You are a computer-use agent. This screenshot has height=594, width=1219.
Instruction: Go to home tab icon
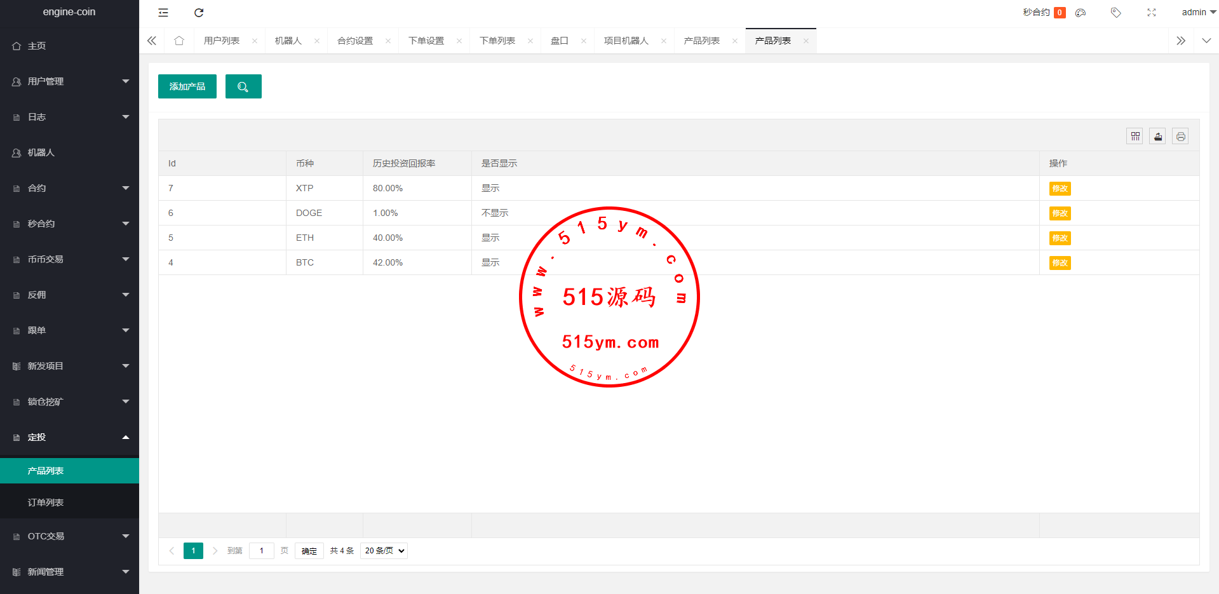tap(179, 41)
